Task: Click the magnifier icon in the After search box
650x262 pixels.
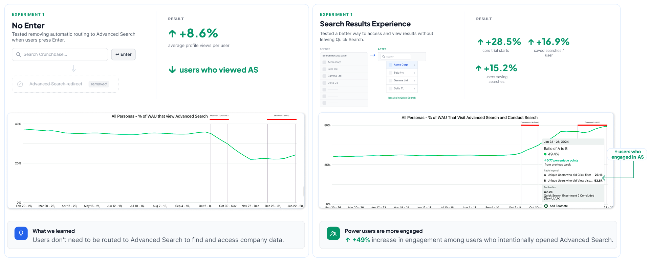Action: 384,57
